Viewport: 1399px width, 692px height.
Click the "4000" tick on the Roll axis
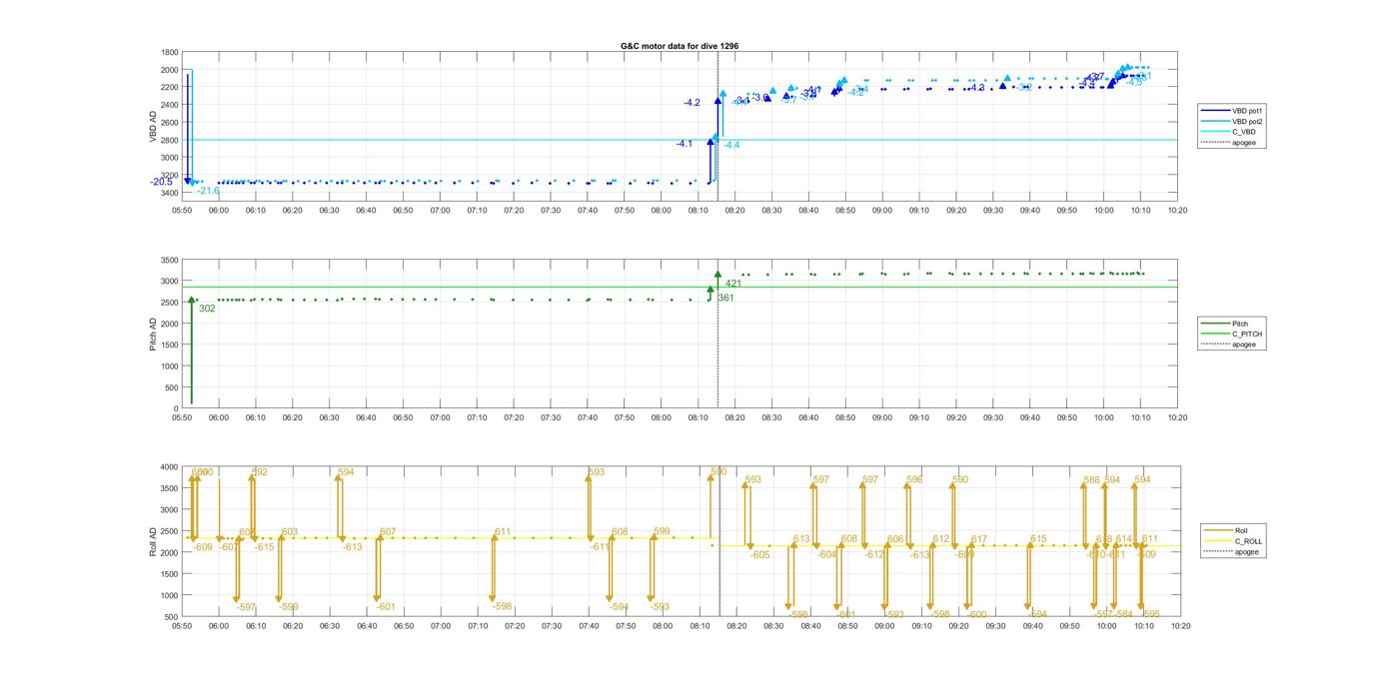pyautogui.click(x=168, y=467)
